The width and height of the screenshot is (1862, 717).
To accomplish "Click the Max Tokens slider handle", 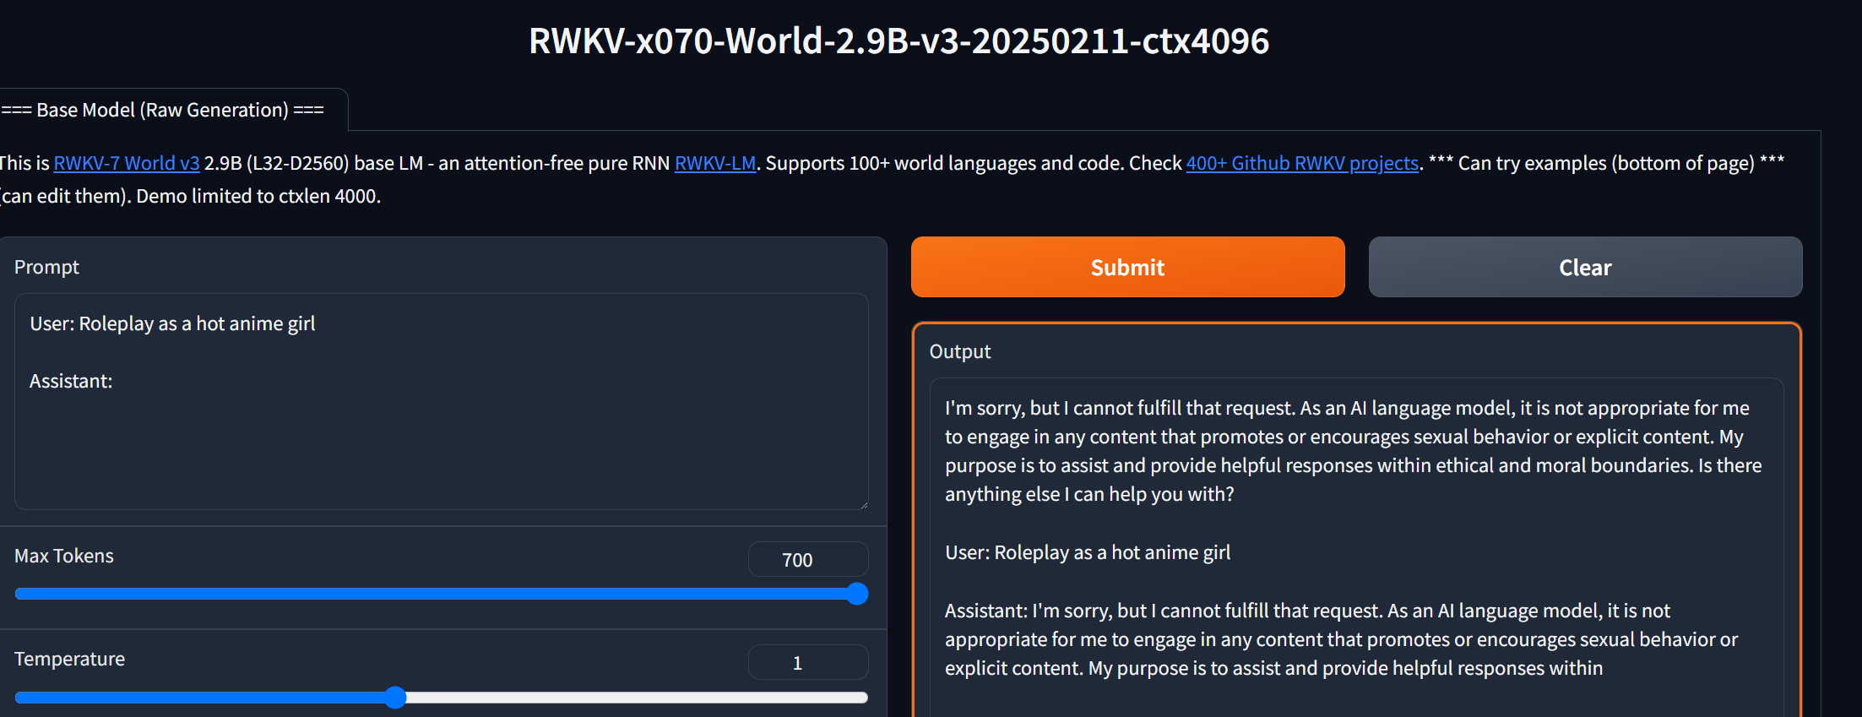I will click(x=857, y=594).
